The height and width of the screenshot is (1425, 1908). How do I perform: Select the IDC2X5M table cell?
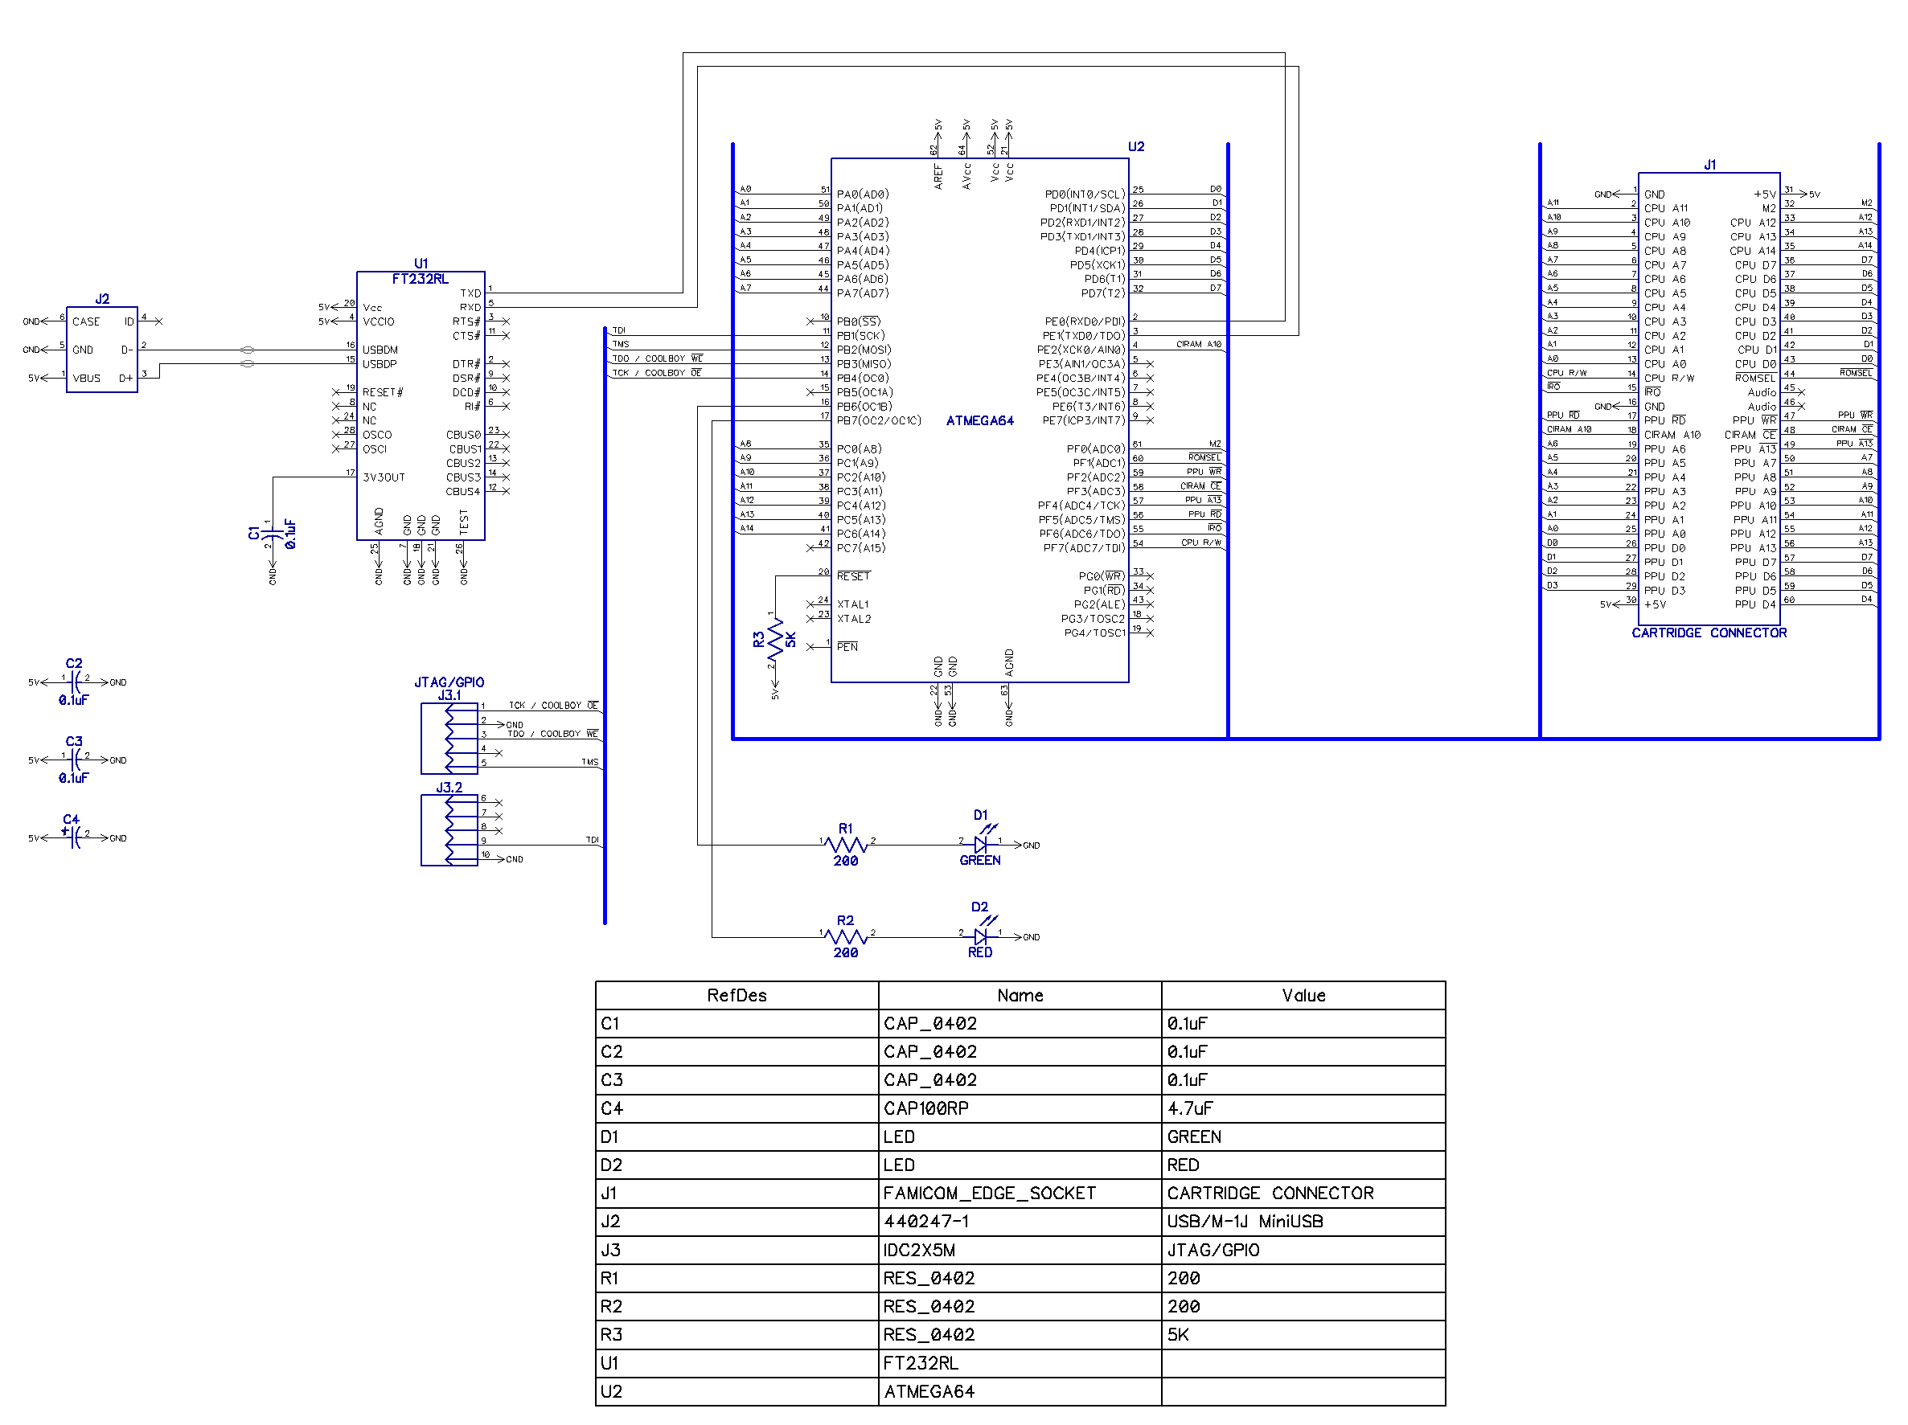click(x=1020, y=1250)
